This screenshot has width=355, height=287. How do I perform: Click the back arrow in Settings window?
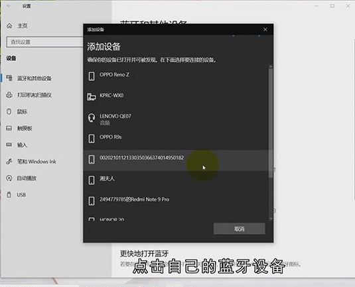[x=9, y=6]
